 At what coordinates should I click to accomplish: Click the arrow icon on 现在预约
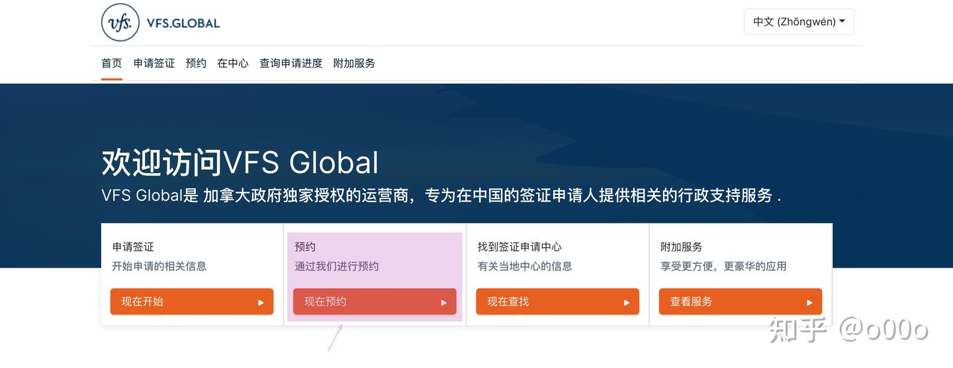pos(443,303)
